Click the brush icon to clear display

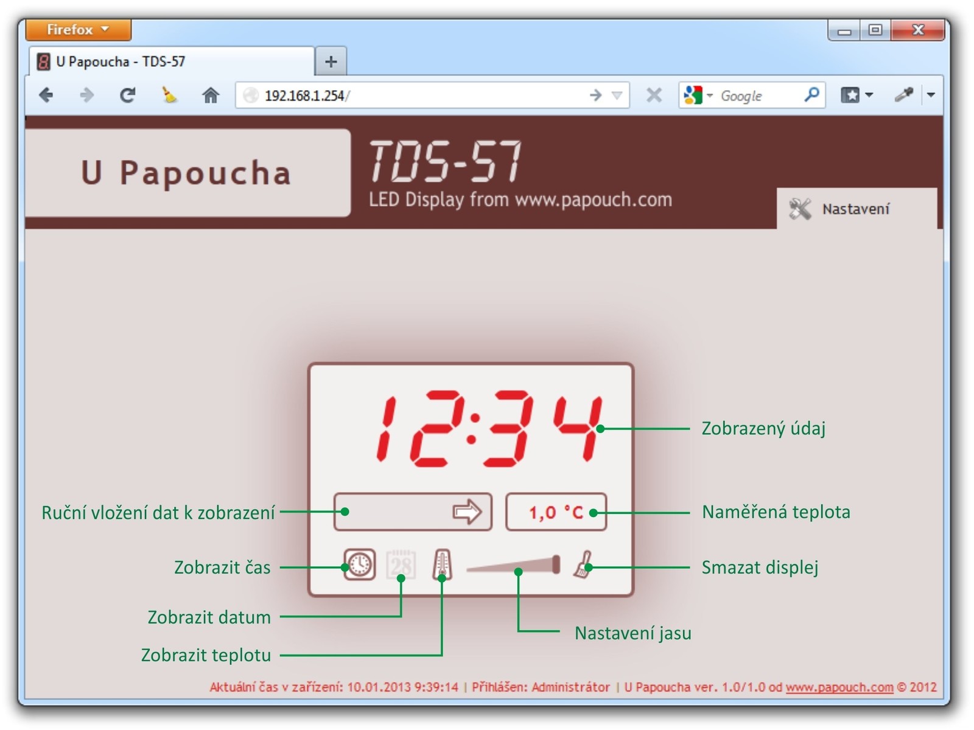point(583,565)
